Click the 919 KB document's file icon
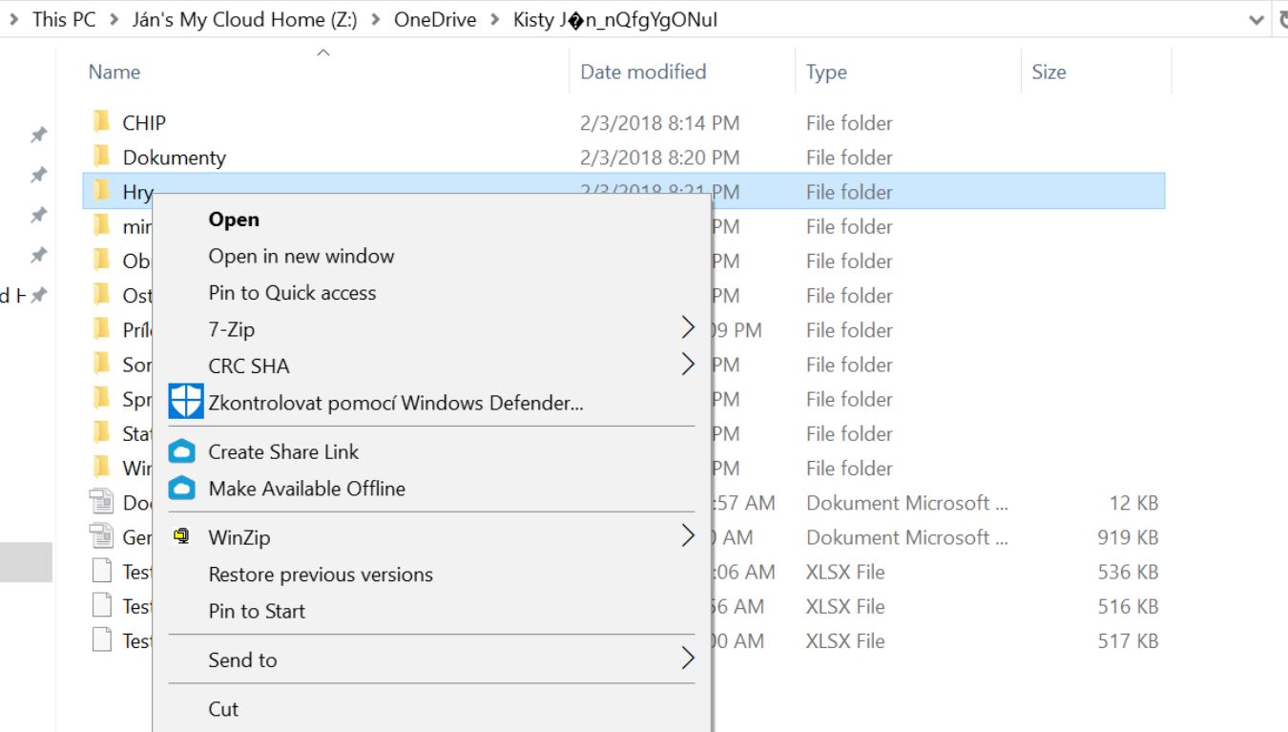The height and width of the screenshot is (732, 1288). click(x=101, y=536)
